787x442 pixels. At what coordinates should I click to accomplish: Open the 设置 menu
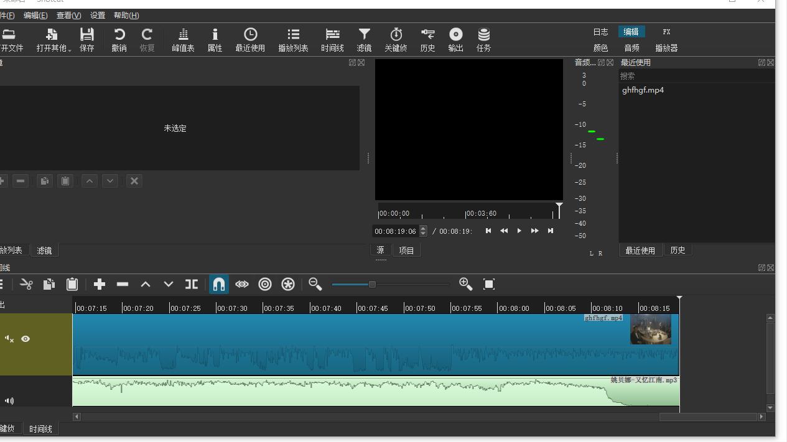point(98,16)
